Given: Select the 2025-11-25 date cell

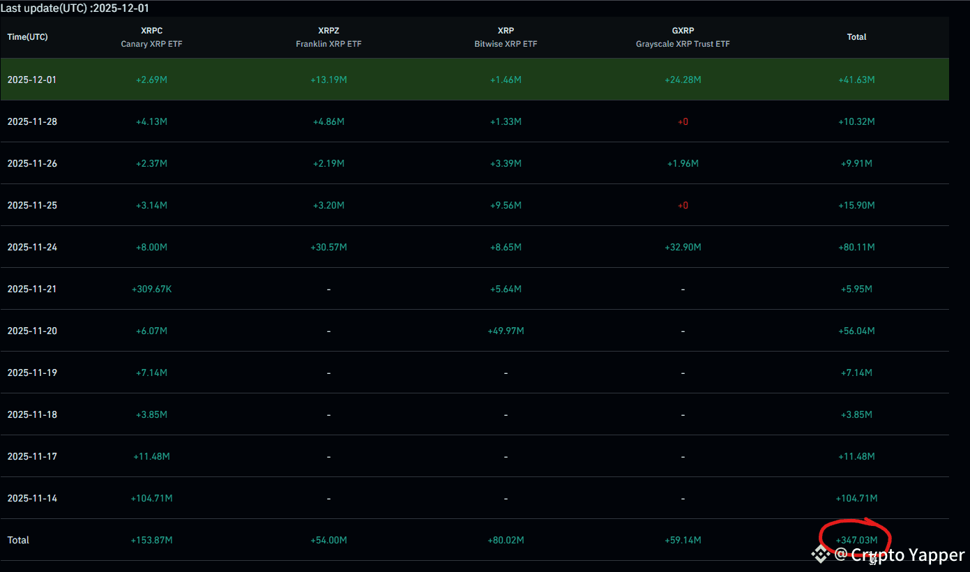Looking at the screenshot, I should point(32,205).
